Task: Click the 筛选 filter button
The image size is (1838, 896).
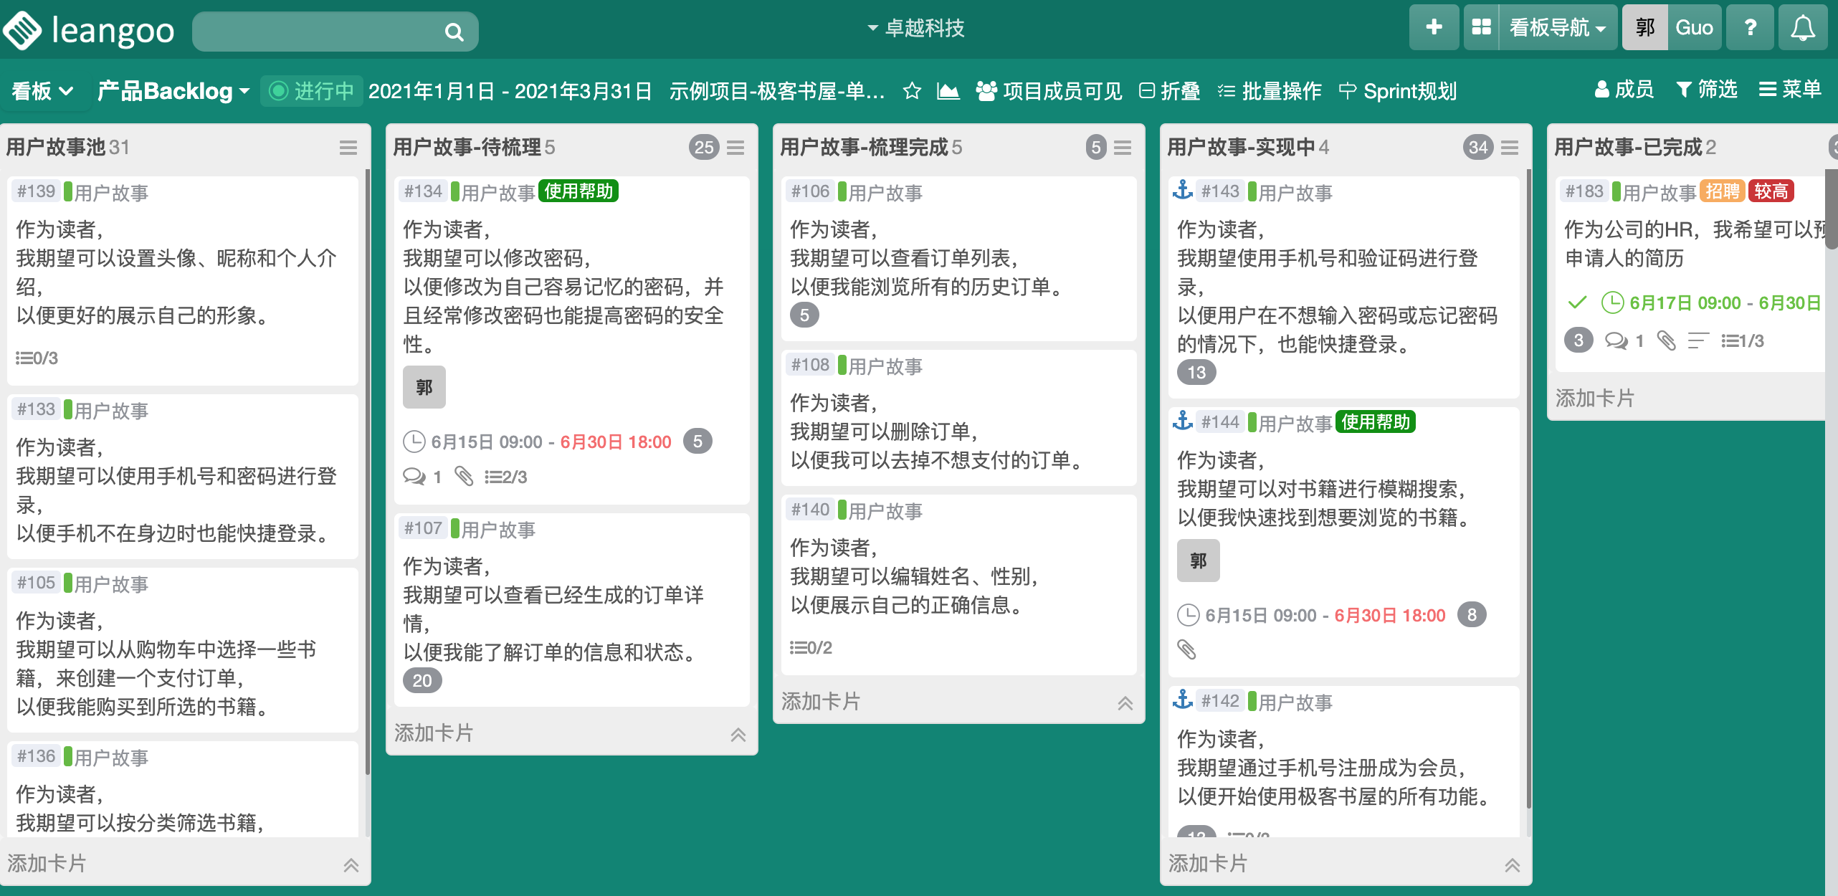Action: tap(1707, 90)
